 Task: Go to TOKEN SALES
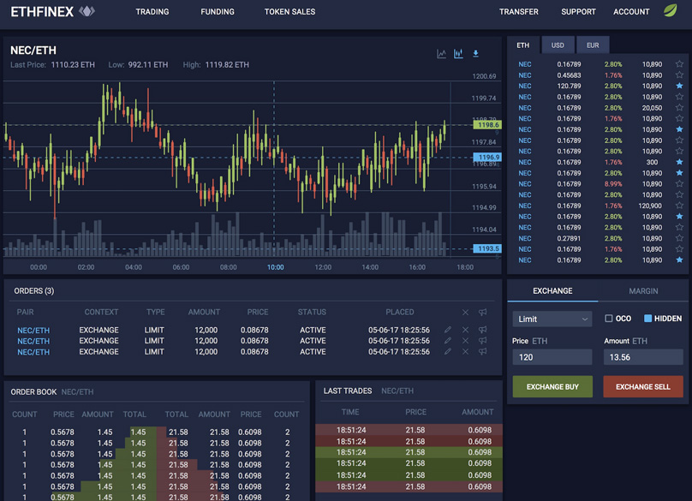tap(290, 12)
